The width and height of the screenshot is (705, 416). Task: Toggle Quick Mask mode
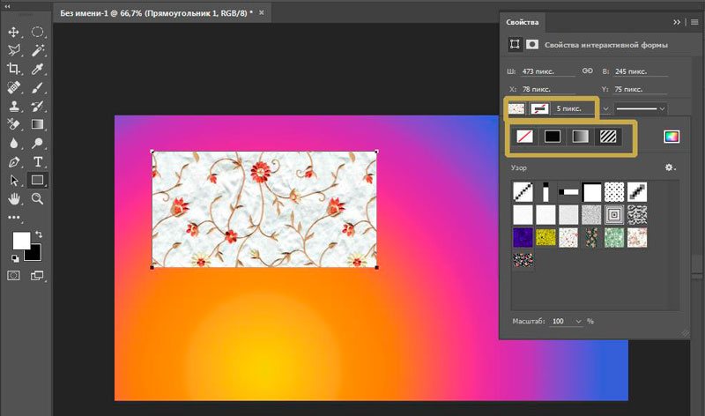(13, 275)
